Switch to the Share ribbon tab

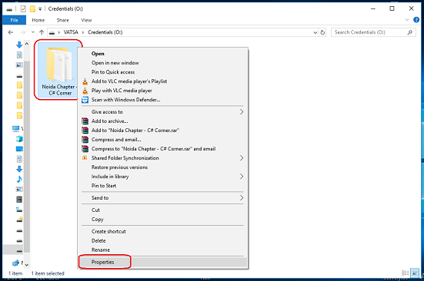pos(63,20)
